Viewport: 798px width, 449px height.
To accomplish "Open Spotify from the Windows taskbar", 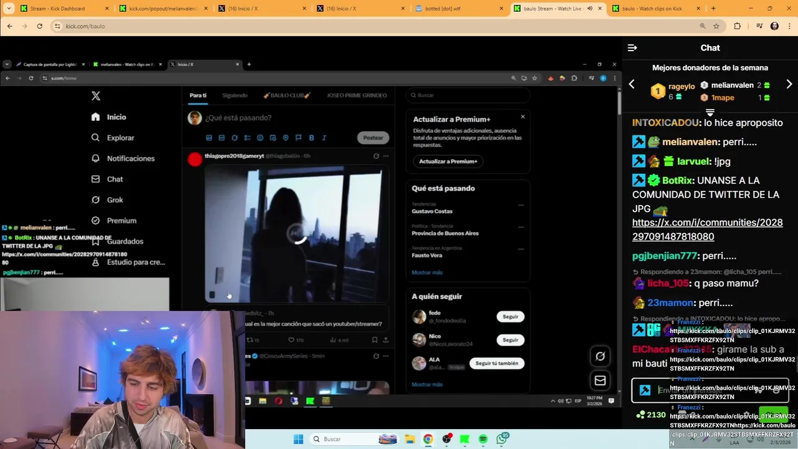I will coord(483,439).
